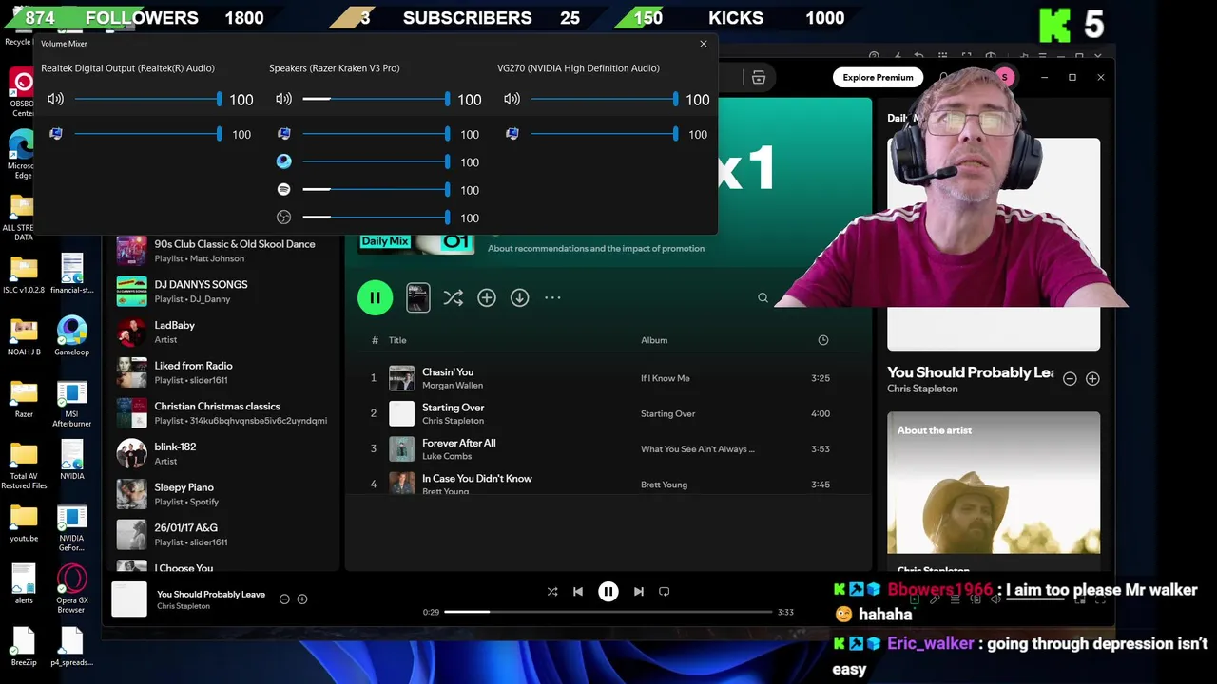
Task: Mute VG270 NVIDIA device speaker icon
Action: tap(512, 99)
